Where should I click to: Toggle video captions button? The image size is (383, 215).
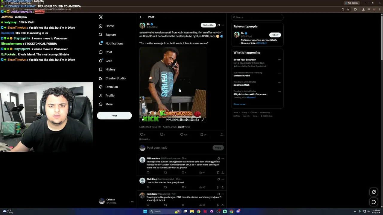coord(181,120)
